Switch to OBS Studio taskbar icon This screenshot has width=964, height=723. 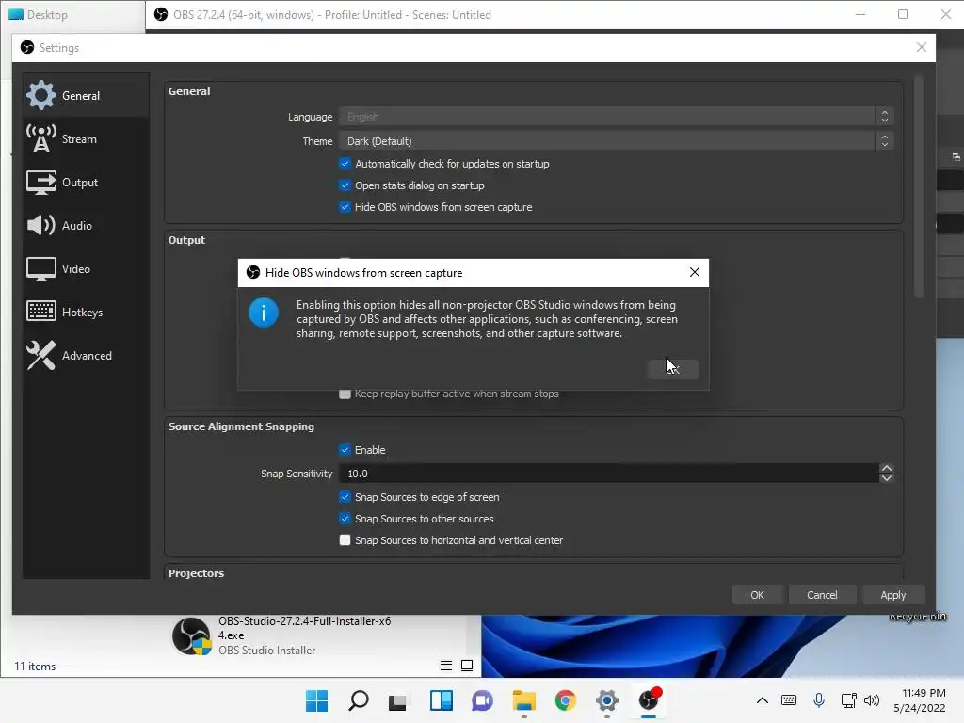click(x=649, y=699)
